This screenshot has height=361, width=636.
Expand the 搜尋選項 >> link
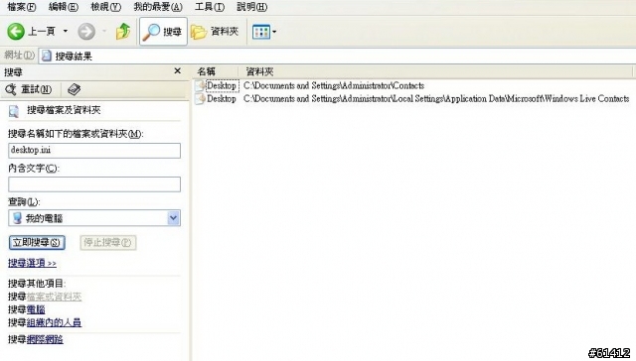point(32,263)
